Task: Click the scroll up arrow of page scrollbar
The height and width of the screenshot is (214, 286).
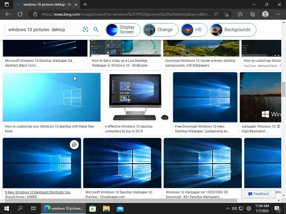Action: pyautogui.click(x=283, y=22)
